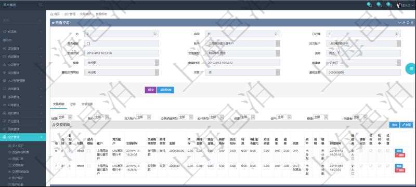The image size is (416, 187).
Task: Open the floating teal round menu button
Action: (411, 69)
